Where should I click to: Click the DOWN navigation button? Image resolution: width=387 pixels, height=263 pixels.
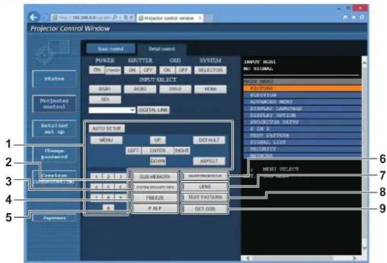click(x=158, y=161)
